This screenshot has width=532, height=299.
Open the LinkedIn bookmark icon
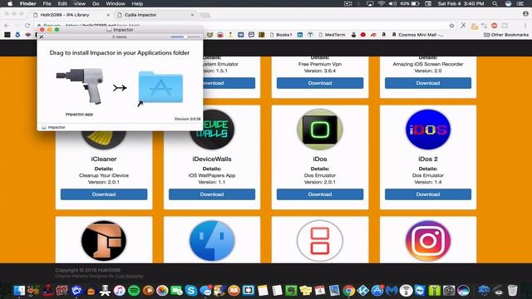(300, 35)
